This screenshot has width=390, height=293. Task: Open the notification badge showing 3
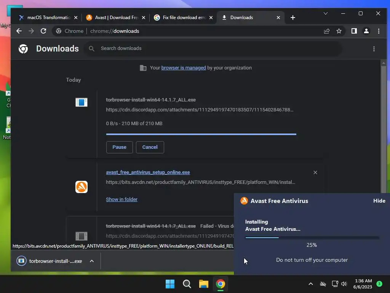[x=379, y=284]
